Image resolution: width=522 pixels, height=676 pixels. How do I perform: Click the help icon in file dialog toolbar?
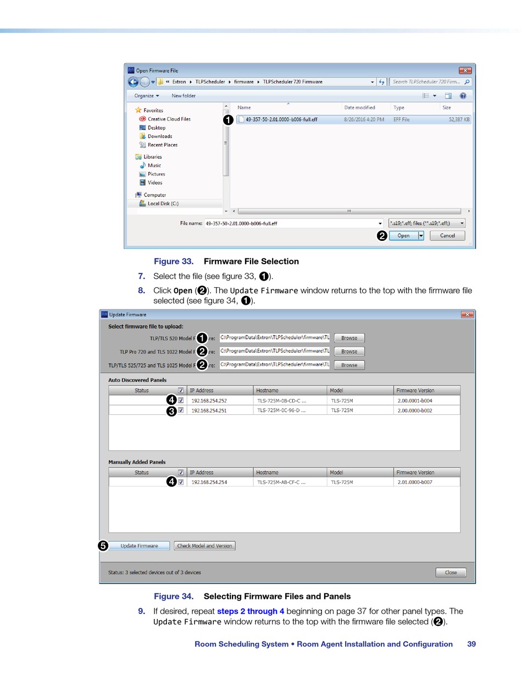click(463, 96)
